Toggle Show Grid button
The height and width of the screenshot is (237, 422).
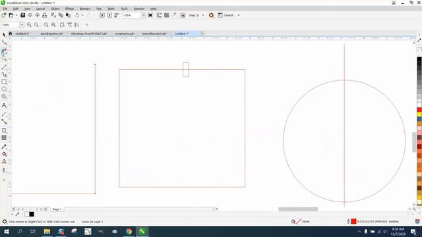(167, 15)
